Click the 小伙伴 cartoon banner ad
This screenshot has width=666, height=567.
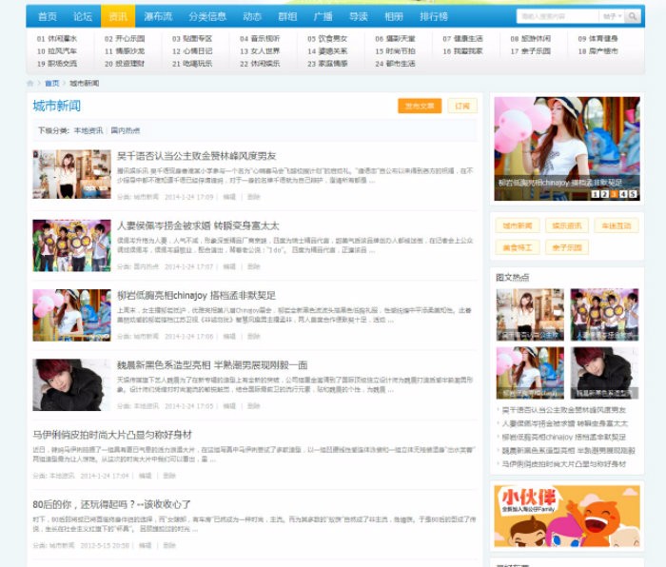point(567,516)
